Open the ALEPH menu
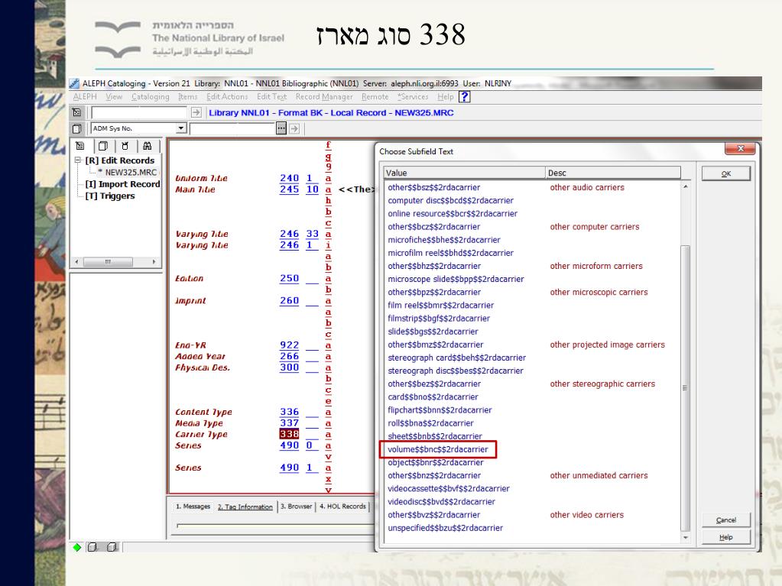 [85, 97]
